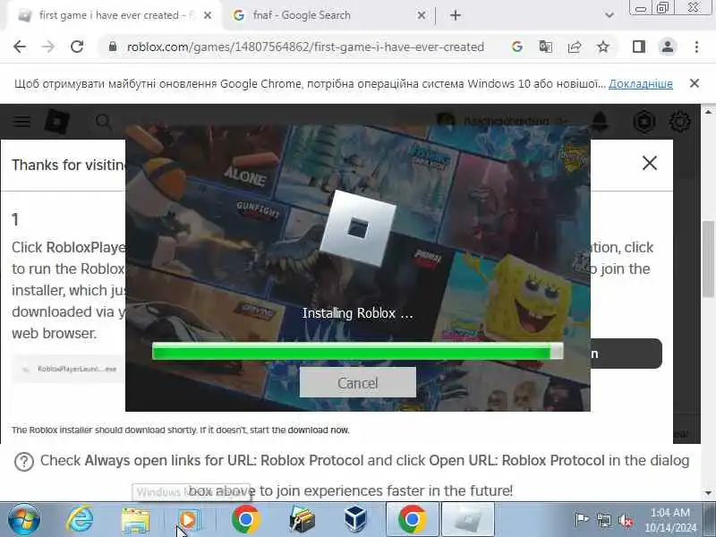
Task: Open the taskbar clock showing 1:04 AM
Action: (670, 520)
